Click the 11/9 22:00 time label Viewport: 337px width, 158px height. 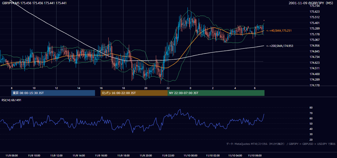pyautogui.click(x=168, y=156)
